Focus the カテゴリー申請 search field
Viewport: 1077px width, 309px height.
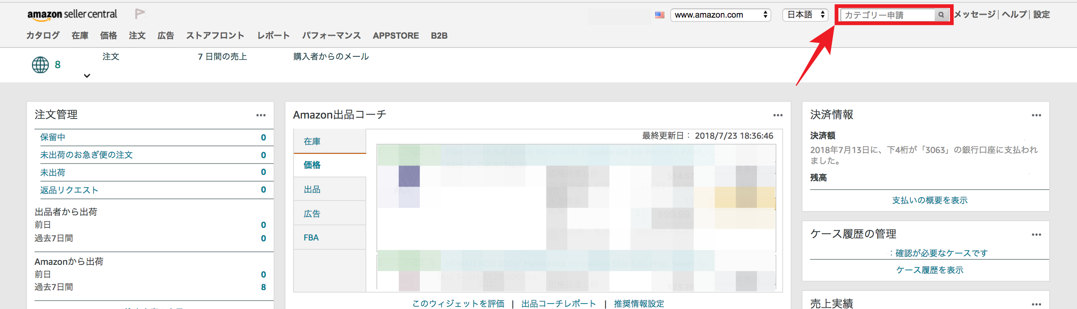coord(887,15)
